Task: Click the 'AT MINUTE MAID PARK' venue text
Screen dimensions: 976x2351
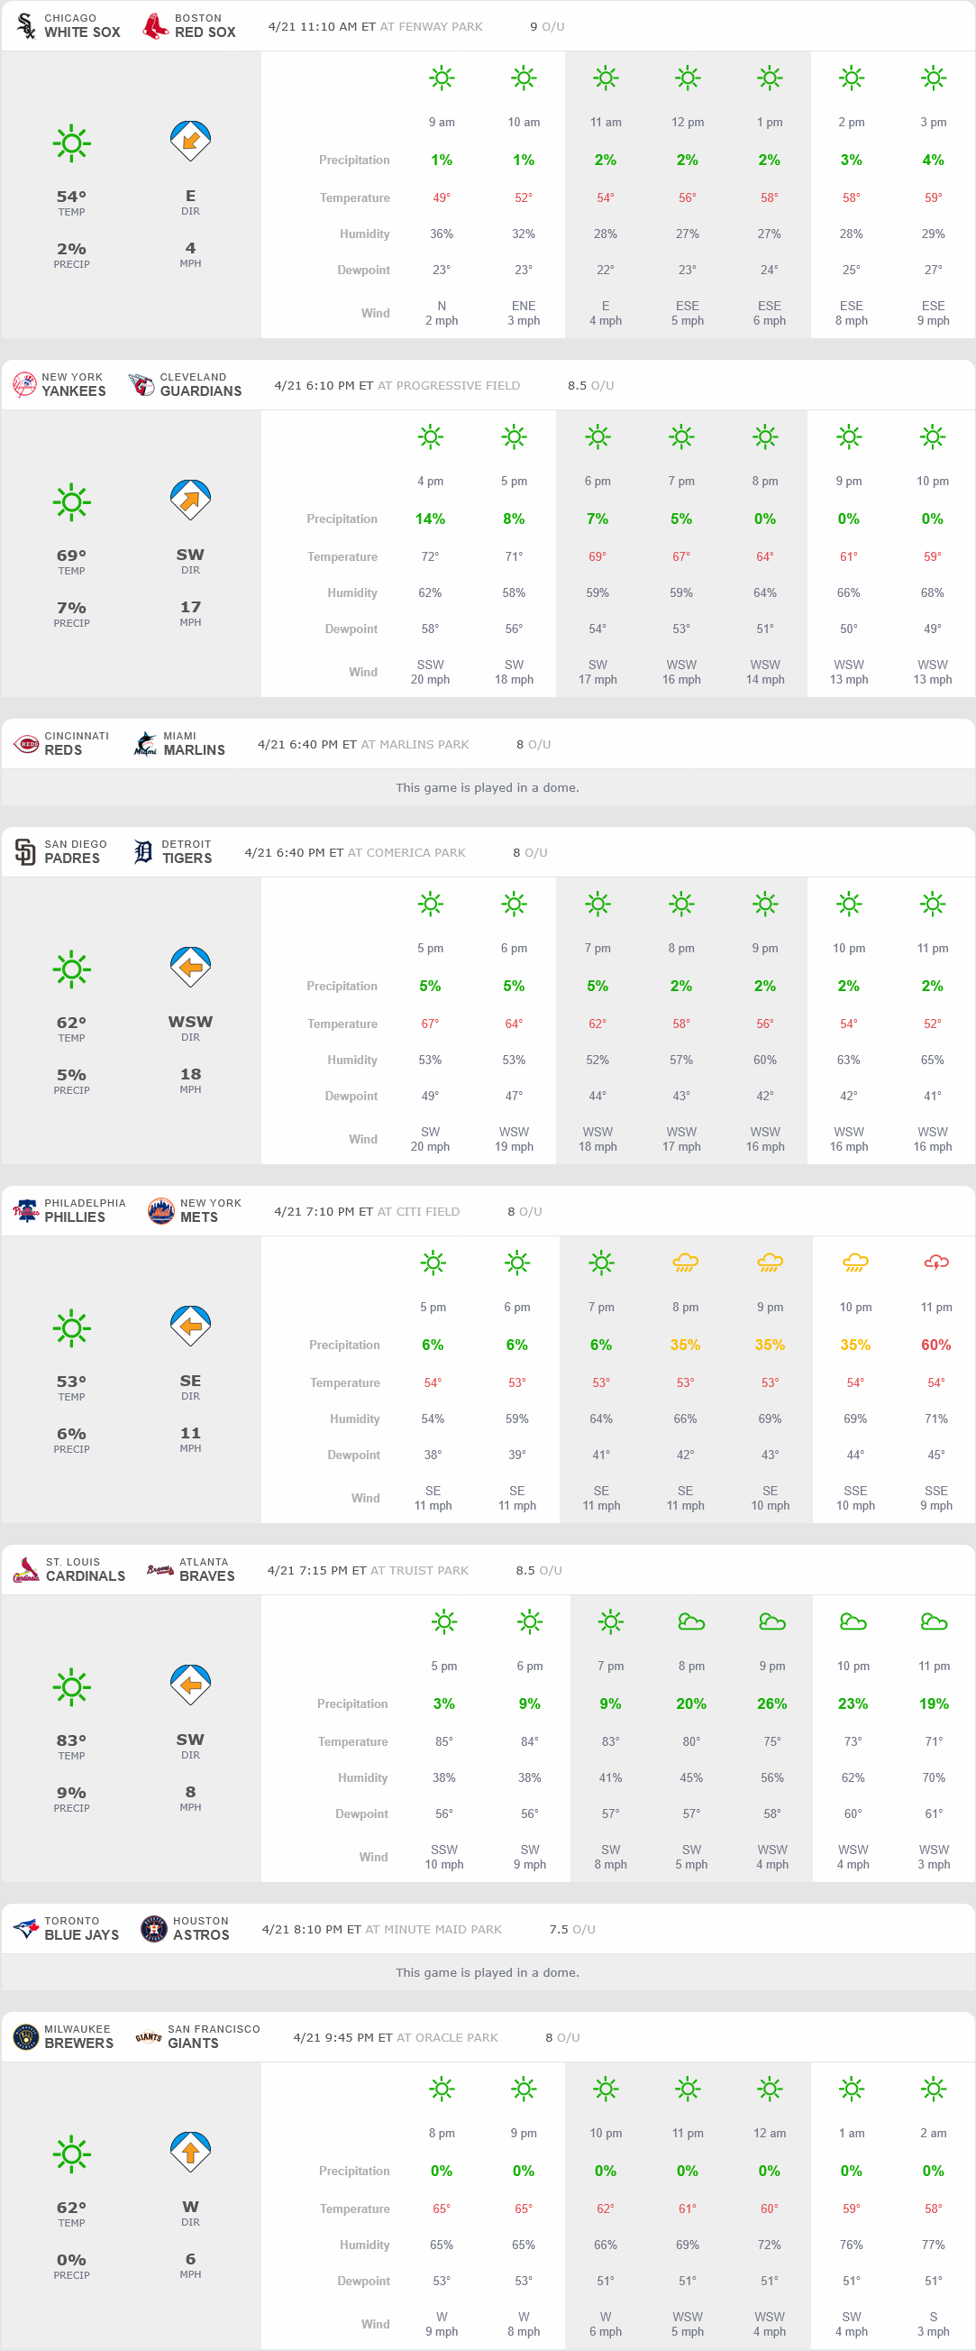Action: coord(433,1928)
